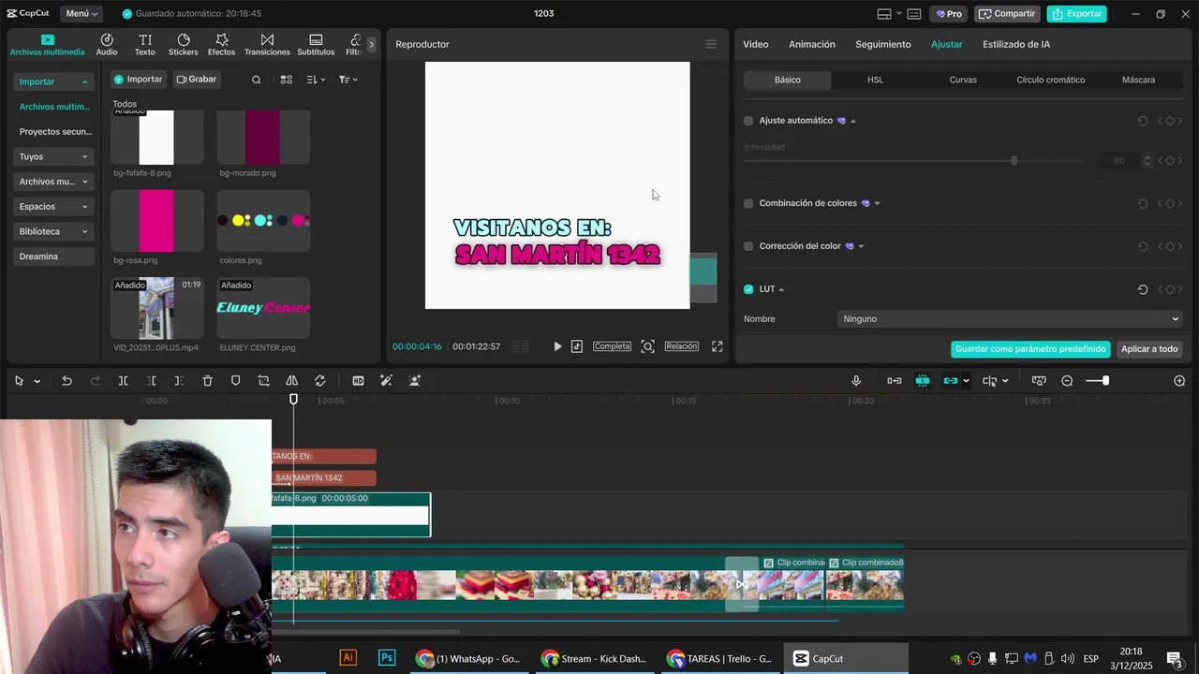Screen dimensions: 1199x674
Task: Select the SAN MARTÍN 1342 text clip
Action: (x=324, y=478)
